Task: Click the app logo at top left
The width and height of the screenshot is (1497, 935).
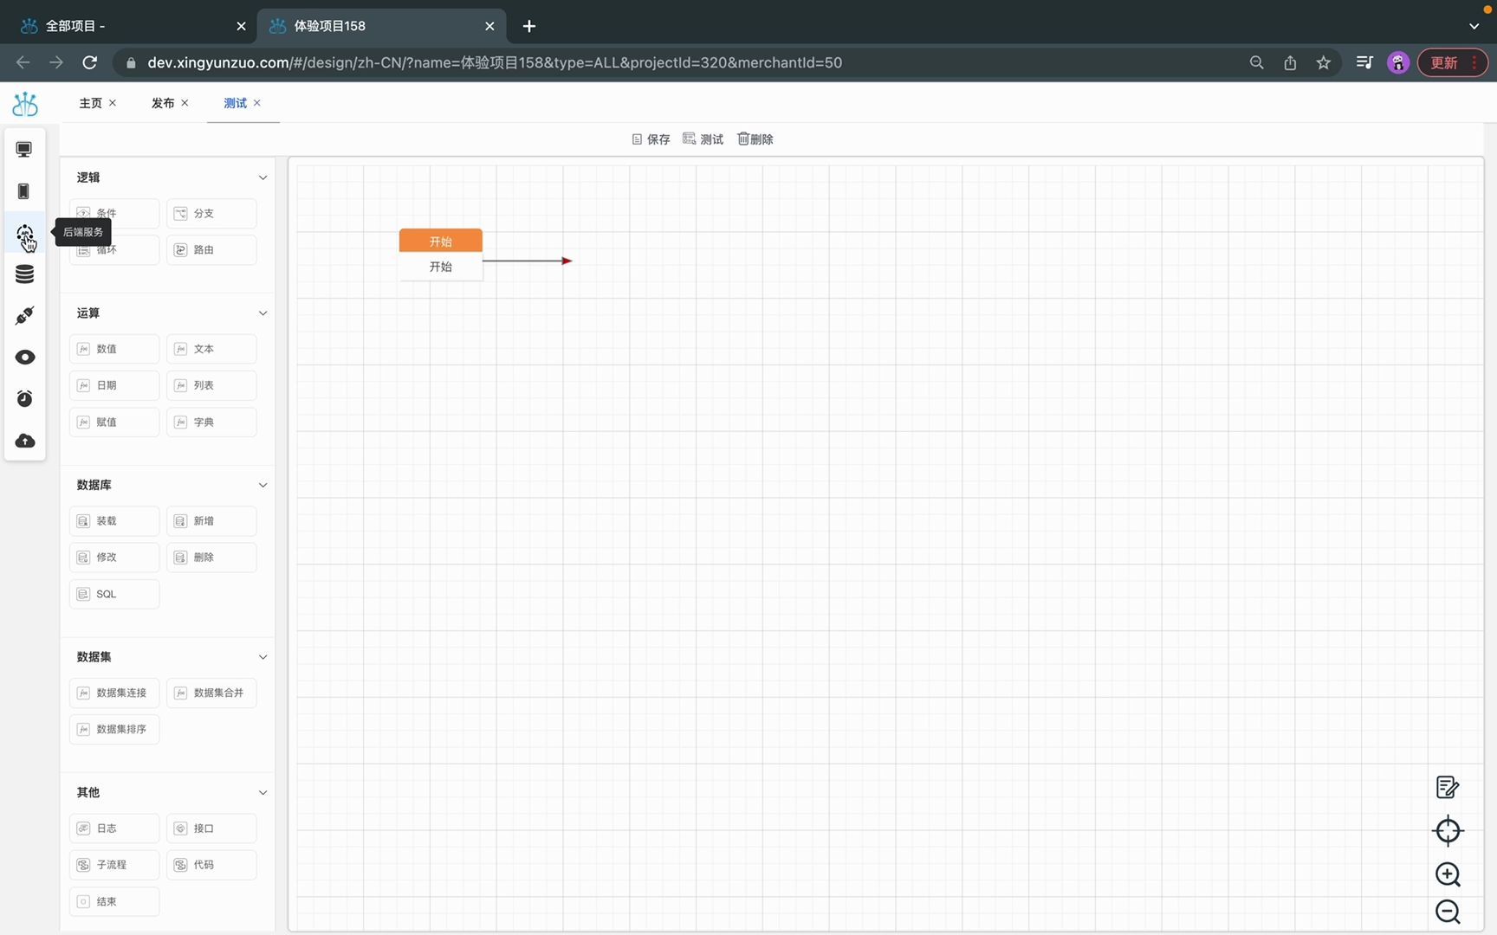Action: coord(25,104)
